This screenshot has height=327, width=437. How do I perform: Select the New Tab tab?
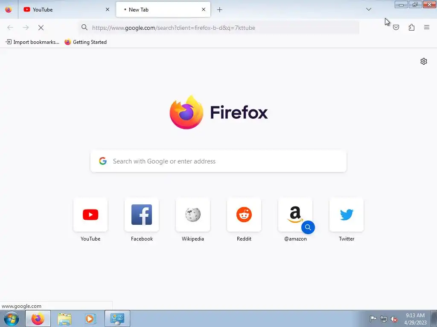tap(163, 9)
